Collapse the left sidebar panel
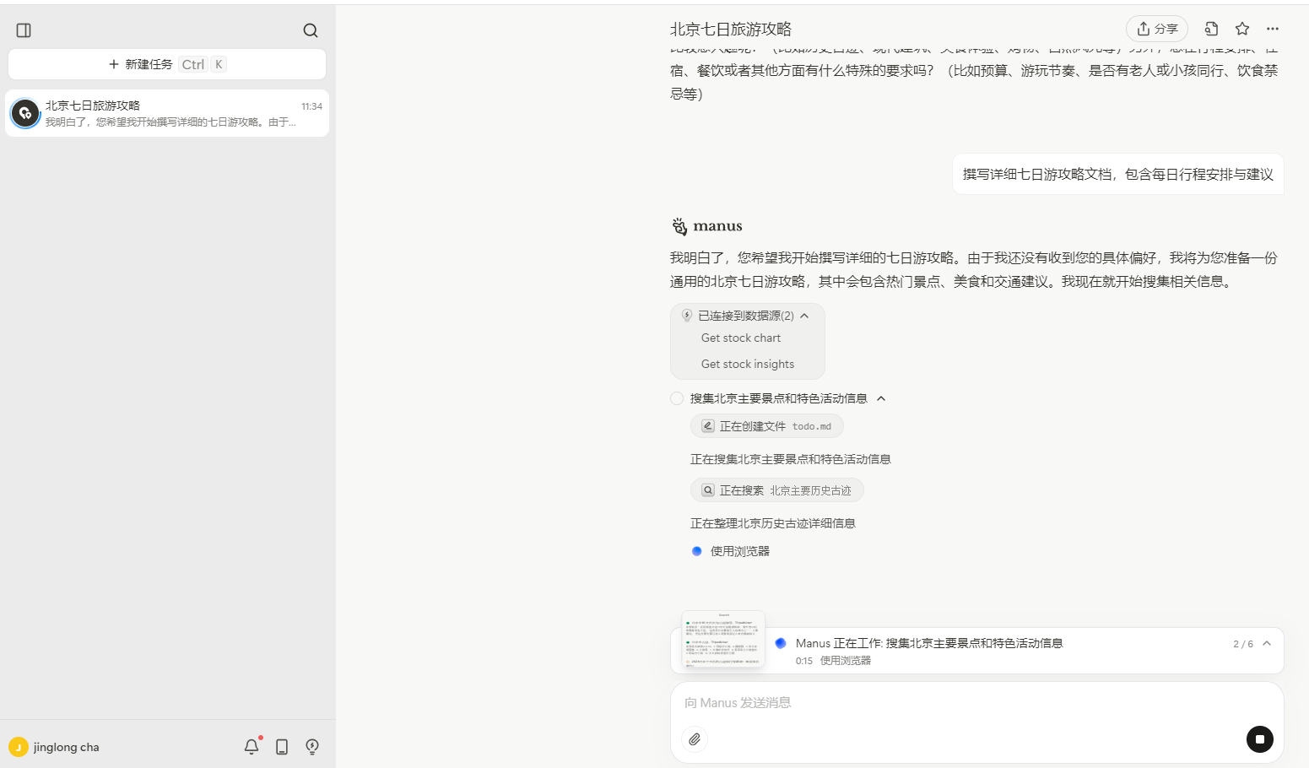The height and width of the screenshot is (768, 1309). click(x=24, y=30)
